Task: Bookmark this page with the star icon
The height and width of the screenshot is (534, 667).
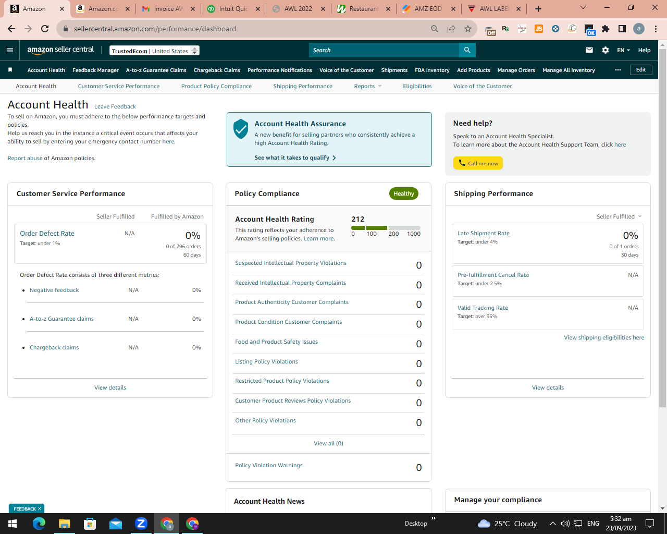Action: tap(468, 29)
